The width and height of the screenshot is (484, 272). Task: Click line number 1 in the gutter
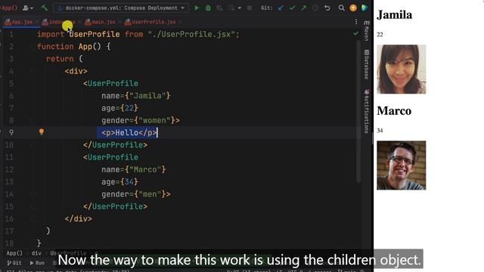(x=11, y=34)
